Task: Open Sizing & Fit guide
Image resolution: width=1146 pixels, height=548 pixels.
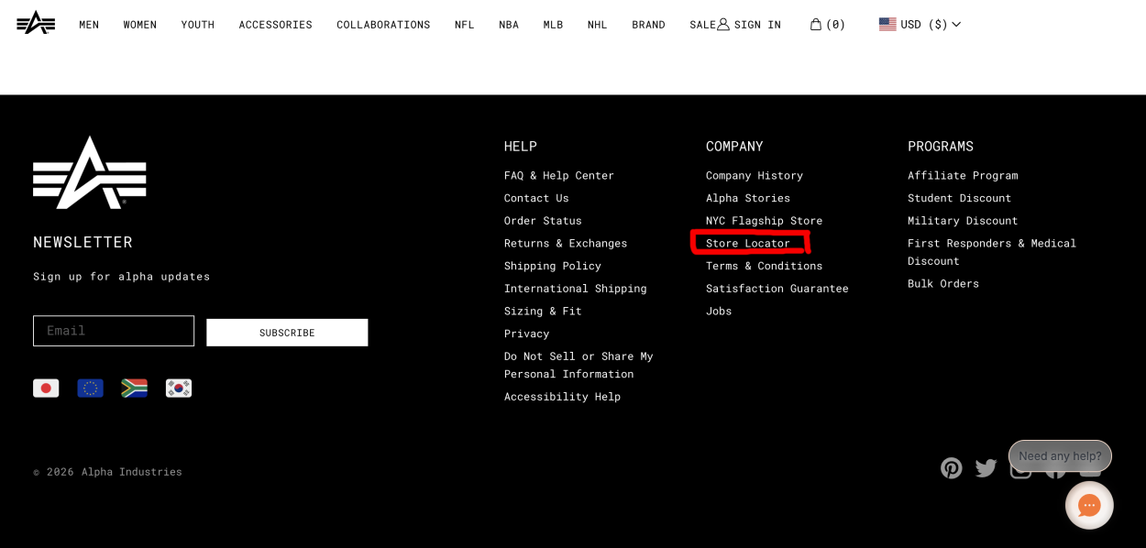Action: point(543,312)
